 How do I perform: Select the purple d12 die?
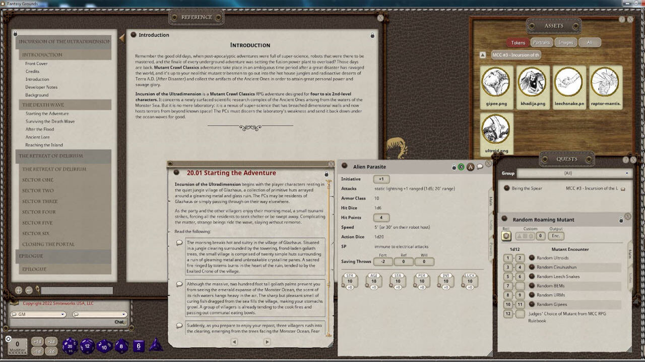click(x=87, y=346)
